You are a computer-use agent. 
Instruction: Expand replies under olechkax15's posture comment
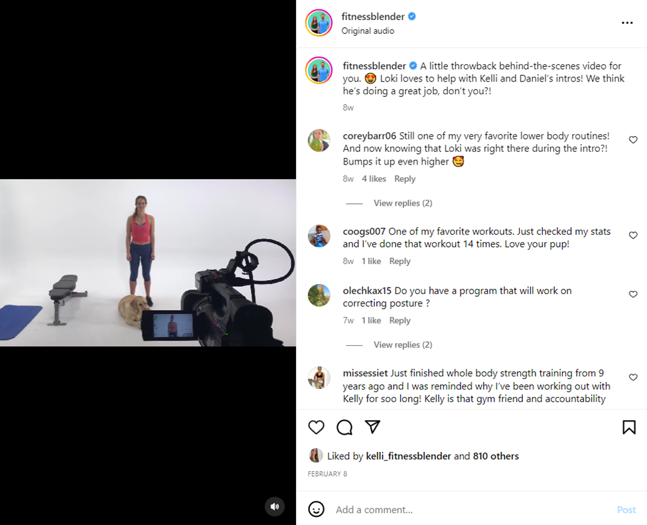tap(402, 344)
